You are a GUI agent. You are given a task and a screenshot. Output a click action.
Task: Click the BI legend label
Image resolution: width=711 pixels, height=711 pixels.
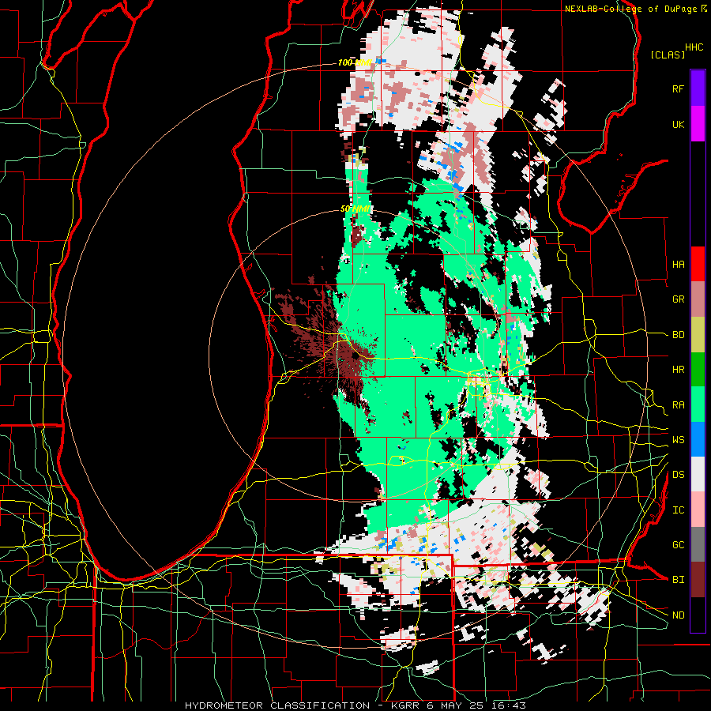pyautogui.click(x=678, y=580)
